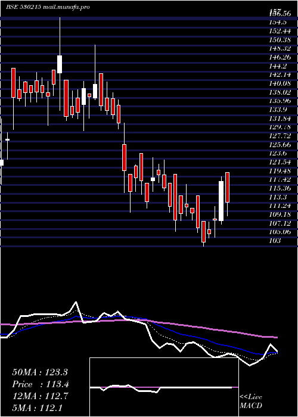Click the BSE 530215 mail.munafa.pro header text
298x417 pixels.
click(x=48, y=7)
